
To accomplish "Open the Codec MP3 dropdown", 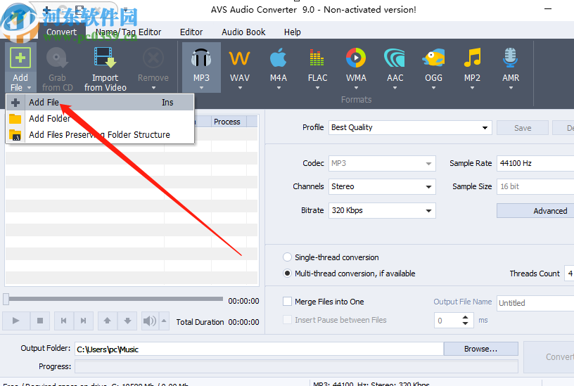I will click(382, 164).
